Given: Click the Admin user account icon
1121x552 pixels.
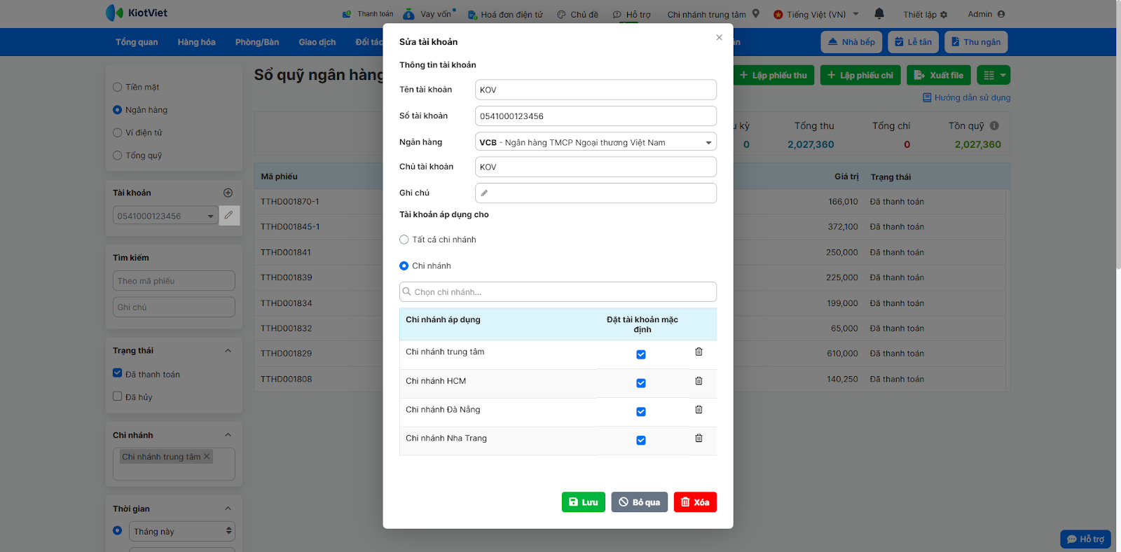Looking at the screenshot, I should (1001, 14).
